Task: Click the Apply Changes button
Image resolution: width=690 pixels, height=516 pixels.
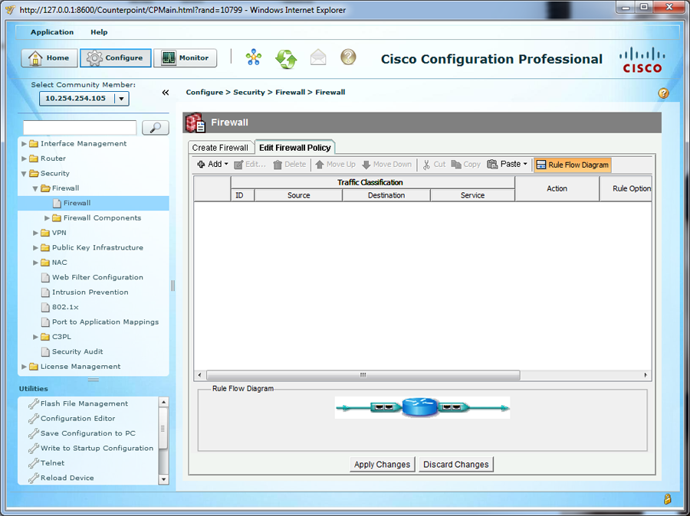Action: coord(382,465)
